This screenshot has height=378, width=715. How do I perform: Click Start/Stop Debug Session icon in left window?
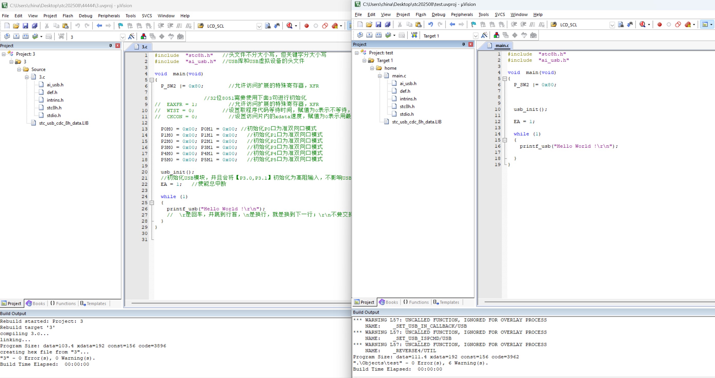(x=289, y=26)
